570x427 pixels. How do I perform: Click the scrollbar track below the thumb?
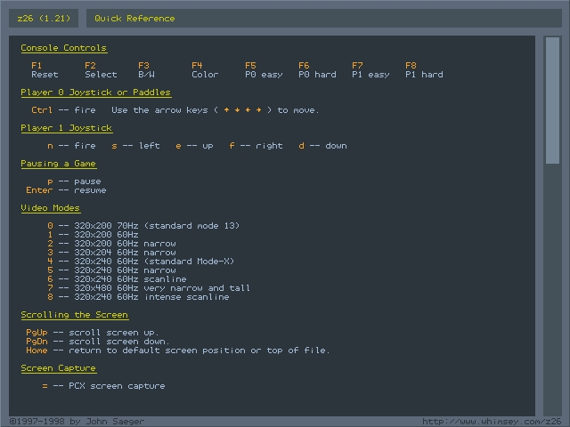[552, 290]
